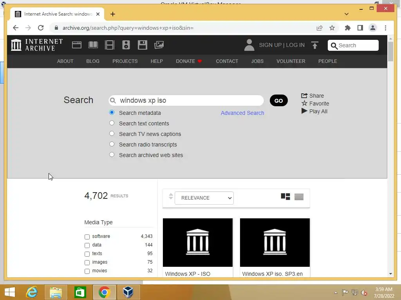Open a new Chrome tab

[x=113, y=14]
